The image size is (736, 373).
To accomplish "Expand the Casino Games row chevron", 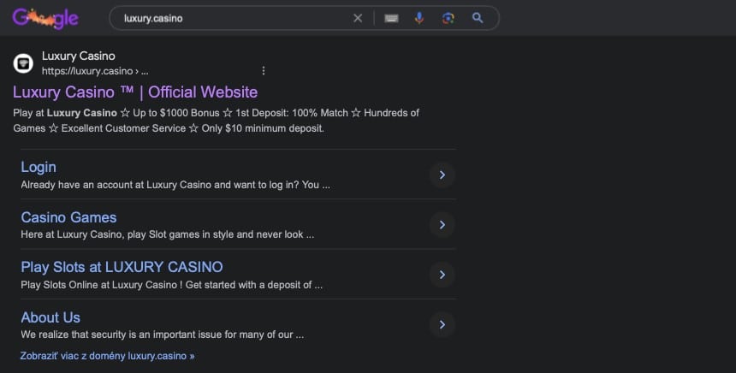I will [442, 225].
